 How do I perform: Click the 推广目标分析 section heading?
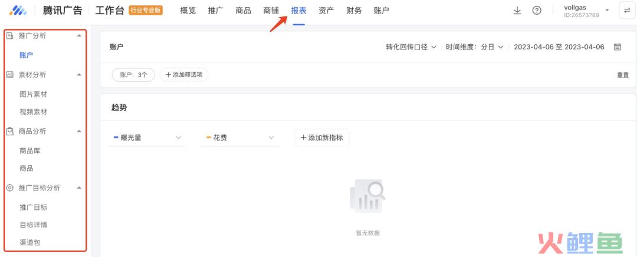click(x=40, y=188)
